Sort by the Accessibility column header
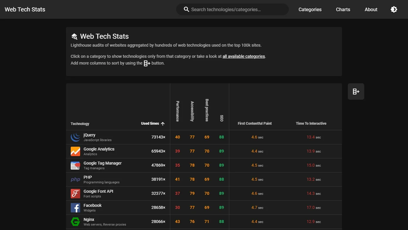The width and height of the screenshot is (408, 230). (x=192, y=111)
